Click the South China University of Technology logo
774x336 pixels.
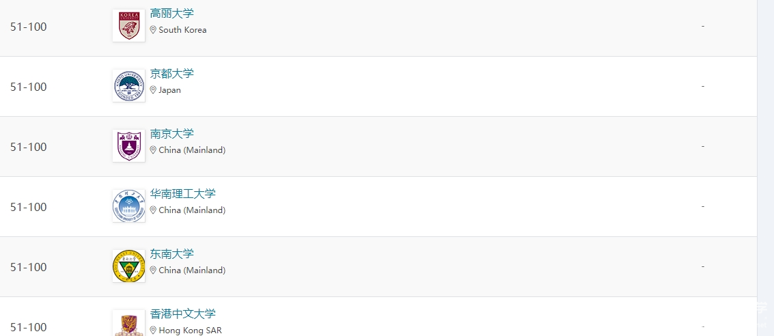tap(128, 206)
